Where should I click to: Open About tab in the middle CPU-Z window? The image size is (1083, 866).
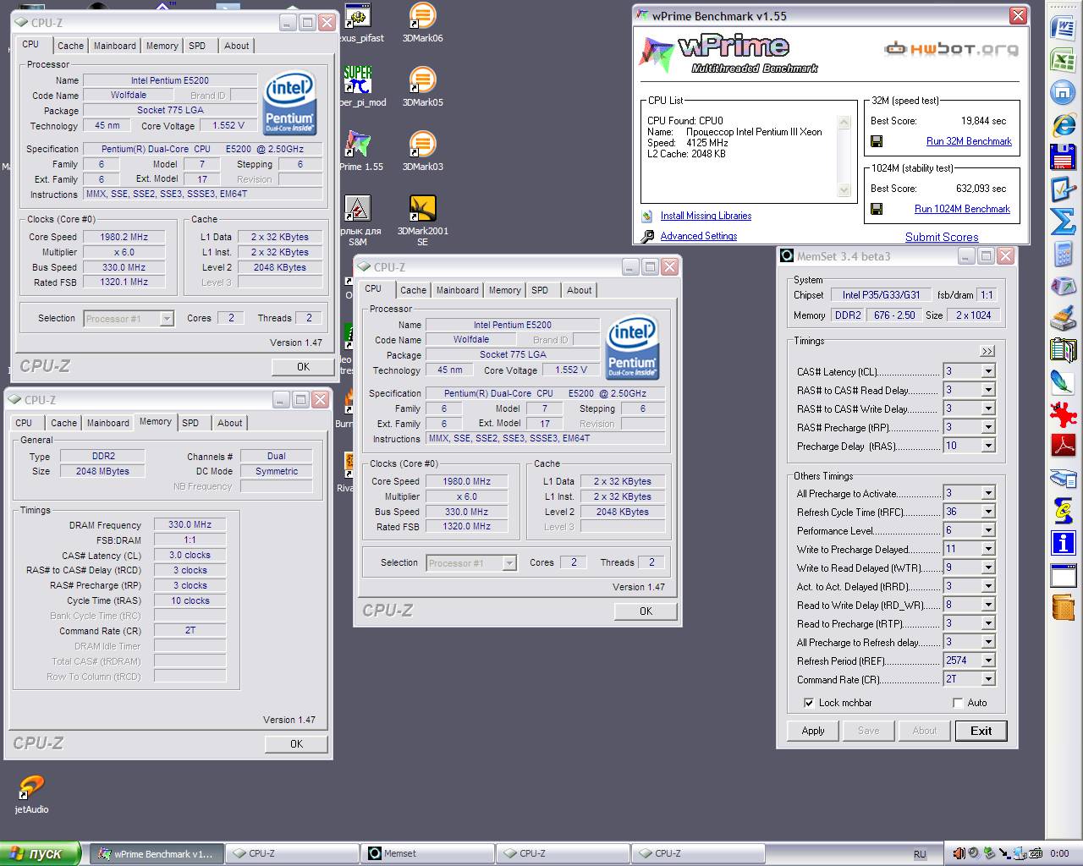[x=580, y=290]
